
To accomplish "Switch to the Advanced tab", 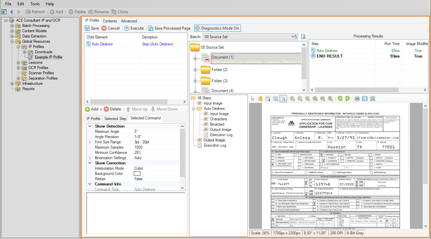I will tap(129, 21).
